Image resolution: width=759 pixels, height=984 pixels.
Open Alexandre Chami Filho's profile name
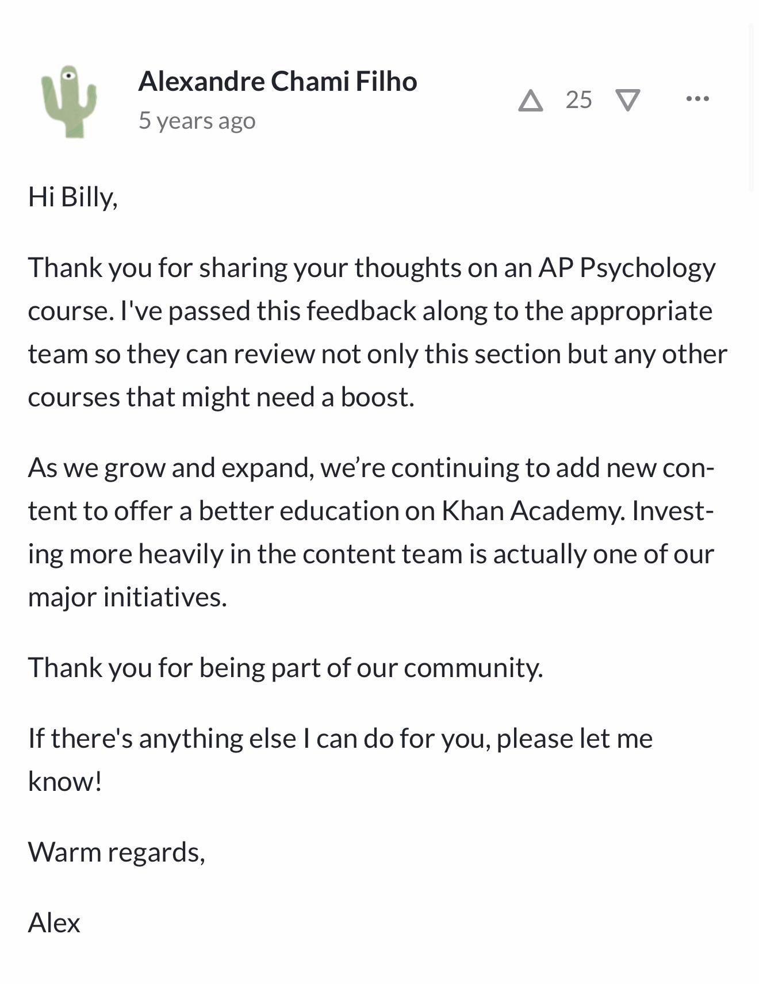pyautogui.click(x=278, y=81)
